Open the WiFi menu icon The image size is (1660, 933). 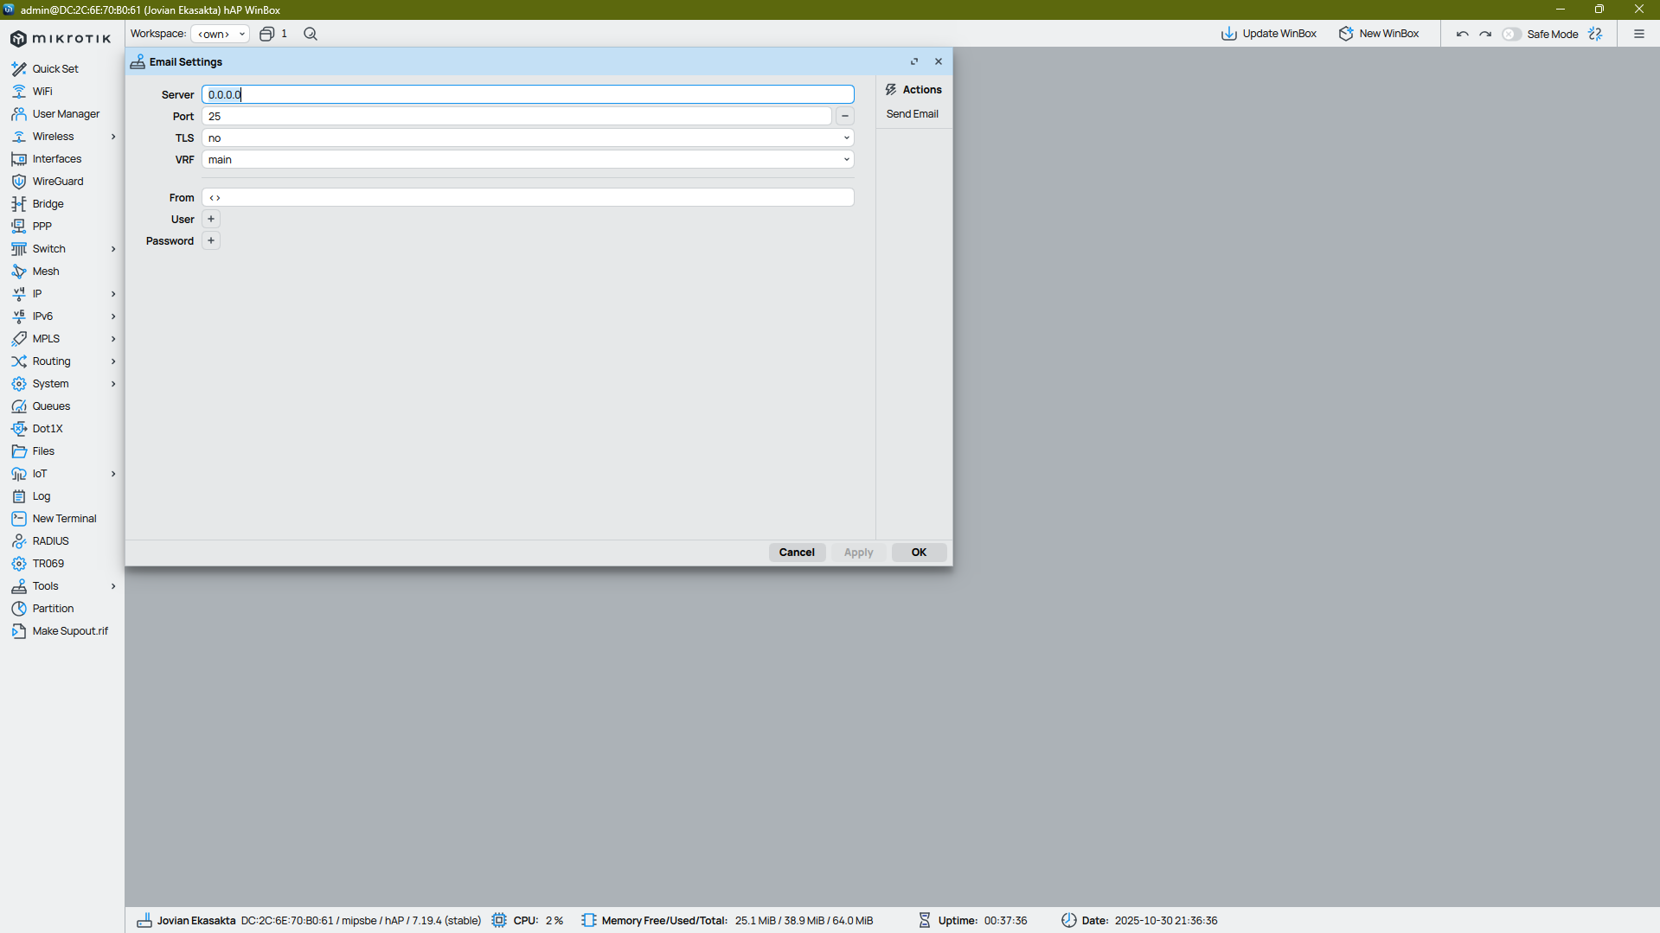[x=19, y=92]
